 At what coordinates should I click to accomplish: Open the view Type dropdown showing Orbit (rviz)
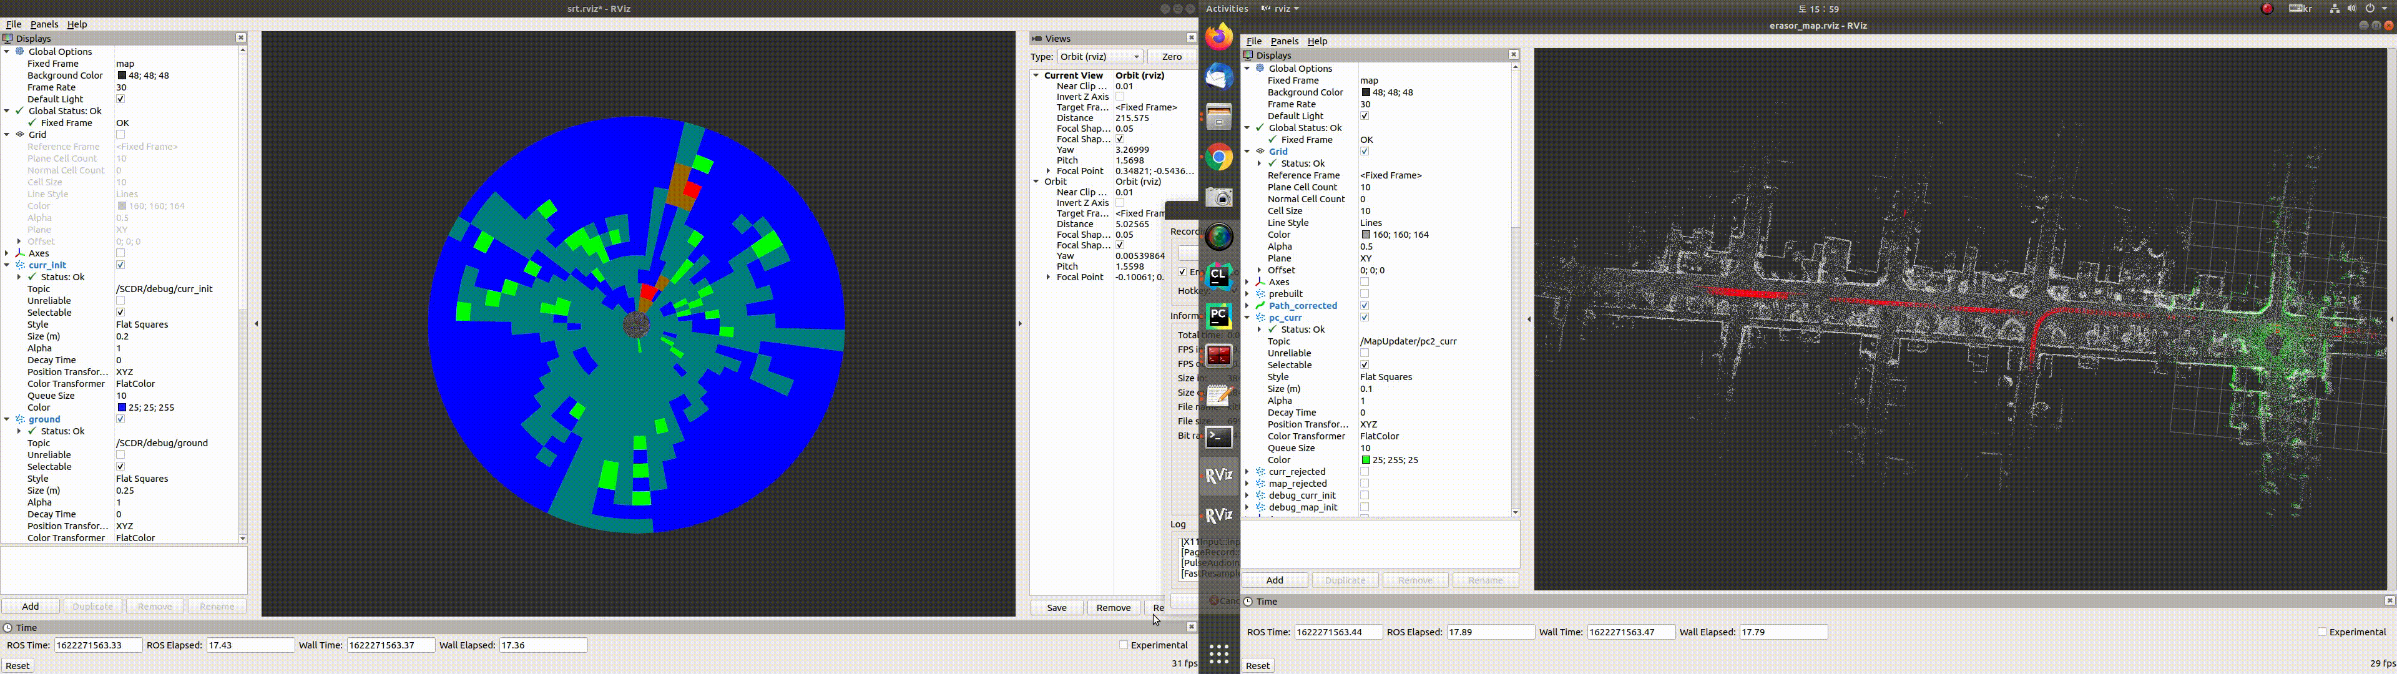(1099, 57)
